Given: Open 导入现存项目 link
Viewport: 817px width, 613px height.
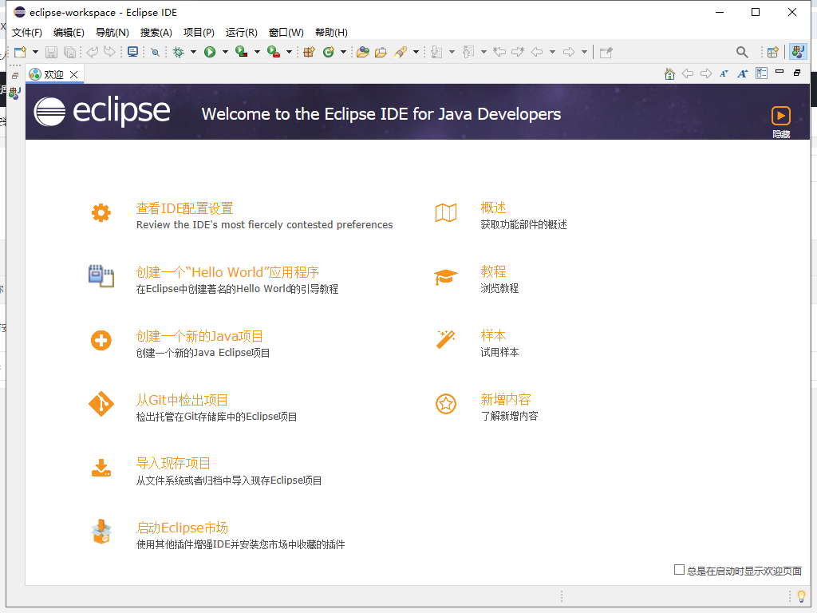Looking at the screenshot, I should coord(173,464).
